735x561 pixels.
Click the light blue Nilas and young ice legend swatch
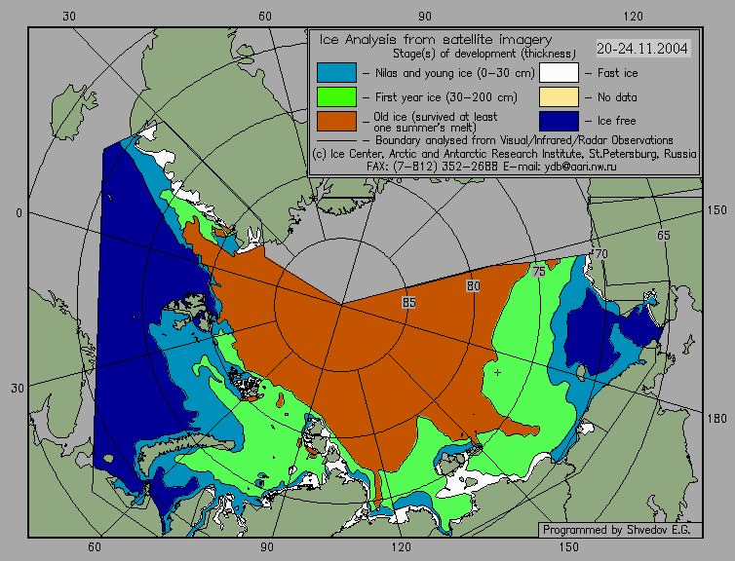point(336,73)
